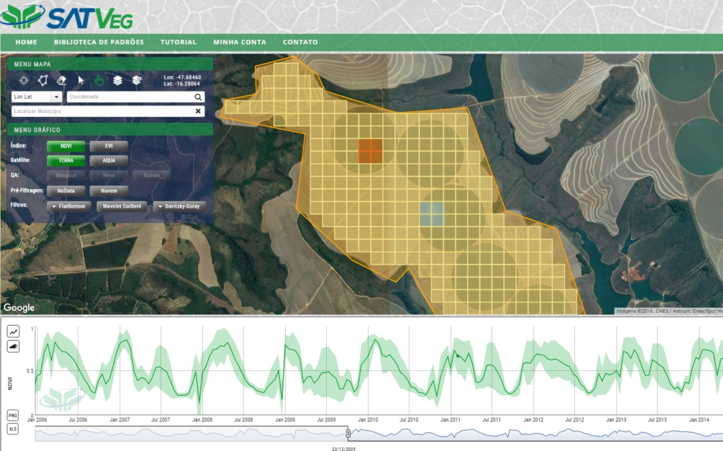Select the arrow pointer tool
723x451 pixels.
point(81,80)
